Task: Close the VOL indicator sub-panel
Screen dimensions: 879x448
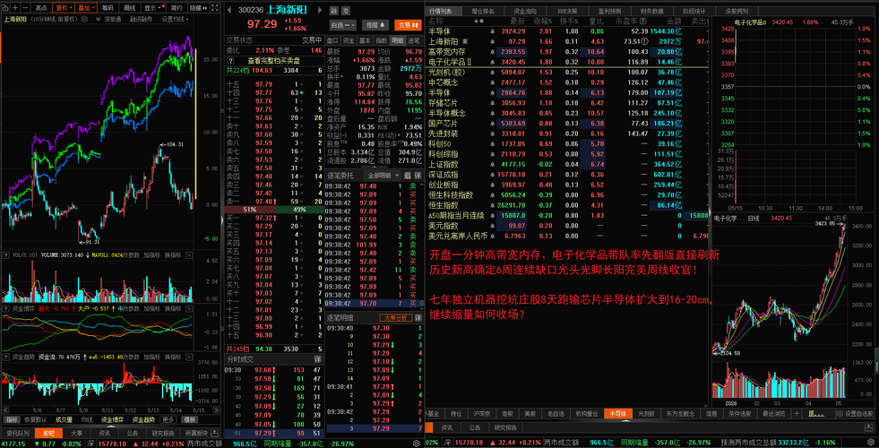Action: point(189,255)
